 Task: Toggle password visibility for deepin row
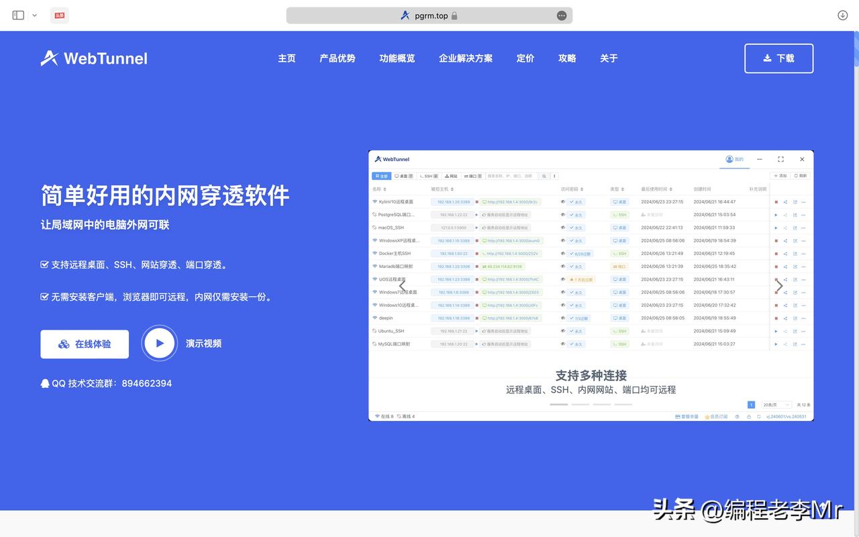563,318
